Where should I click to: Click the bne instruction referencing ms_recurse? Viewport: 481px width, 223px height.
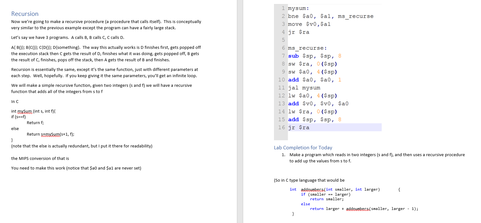[x=331, y=16]
